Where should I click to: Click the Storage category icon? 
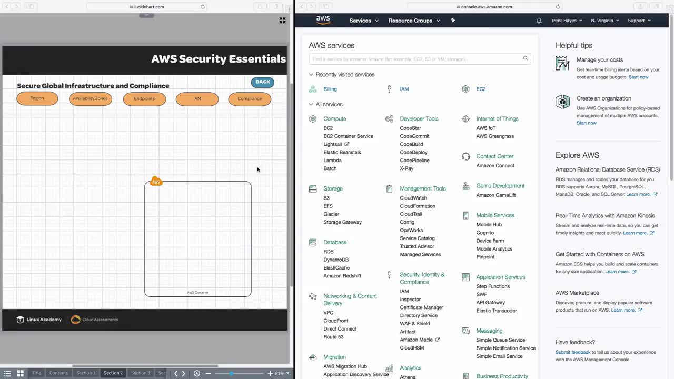[x=313, y=188]
